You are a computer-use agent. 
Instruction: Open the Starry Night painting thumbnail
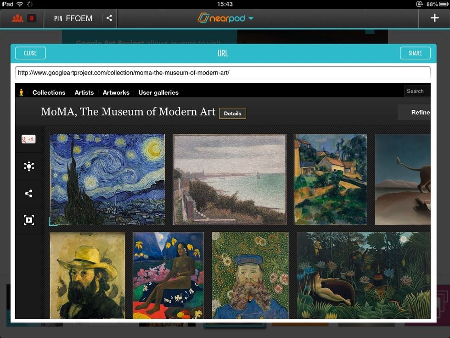click(x=107, y=179)
